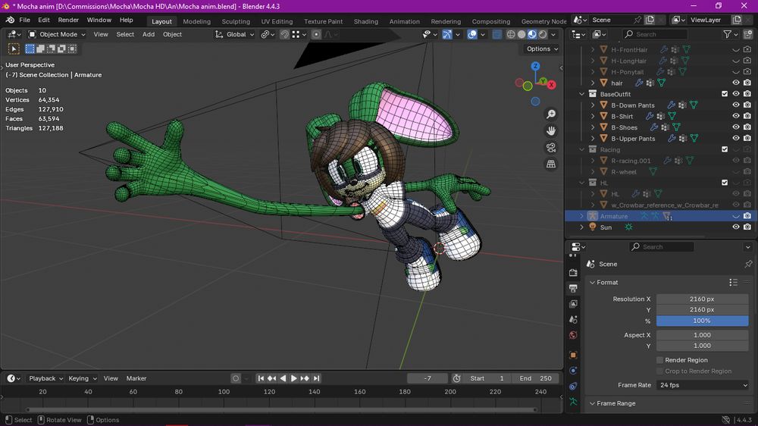Select the material preview shading icon
The height and width of the screenshot is (426, 758).
(x=532, y=34)
